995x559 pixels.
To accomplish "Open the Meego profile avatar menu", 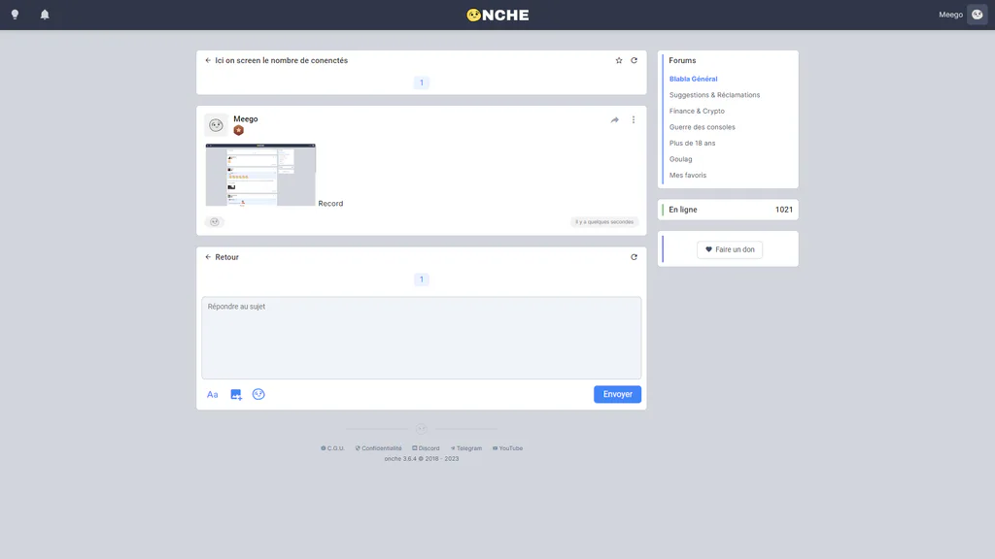I will (978, 15).
